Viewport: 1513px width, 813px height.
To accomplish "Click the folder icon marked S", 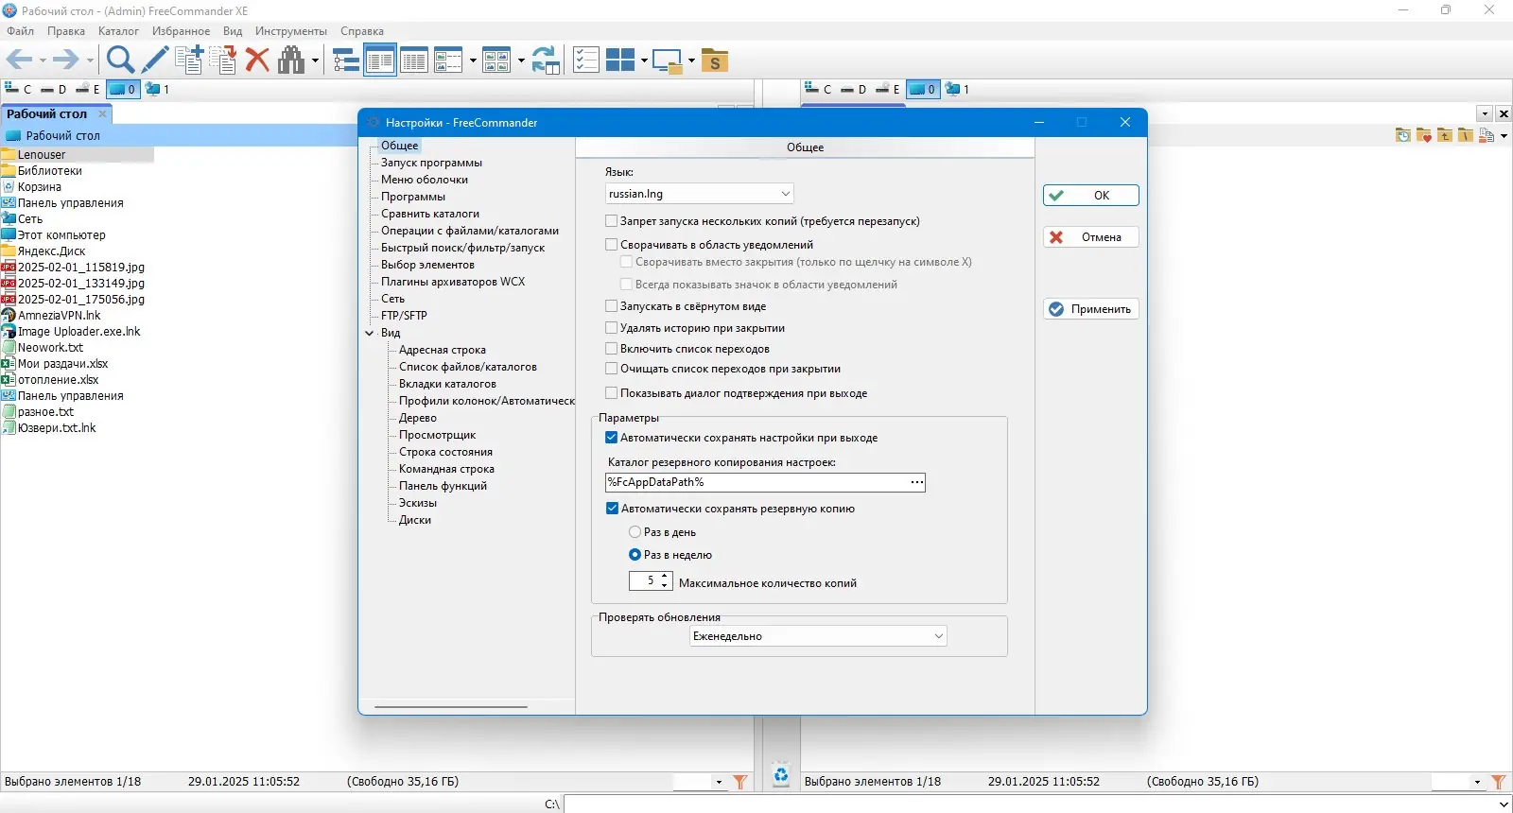I will coord(715,61).
